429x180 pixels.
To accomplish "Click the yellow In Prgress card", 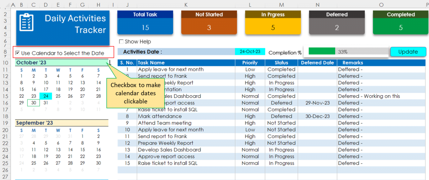I will 273,23.
